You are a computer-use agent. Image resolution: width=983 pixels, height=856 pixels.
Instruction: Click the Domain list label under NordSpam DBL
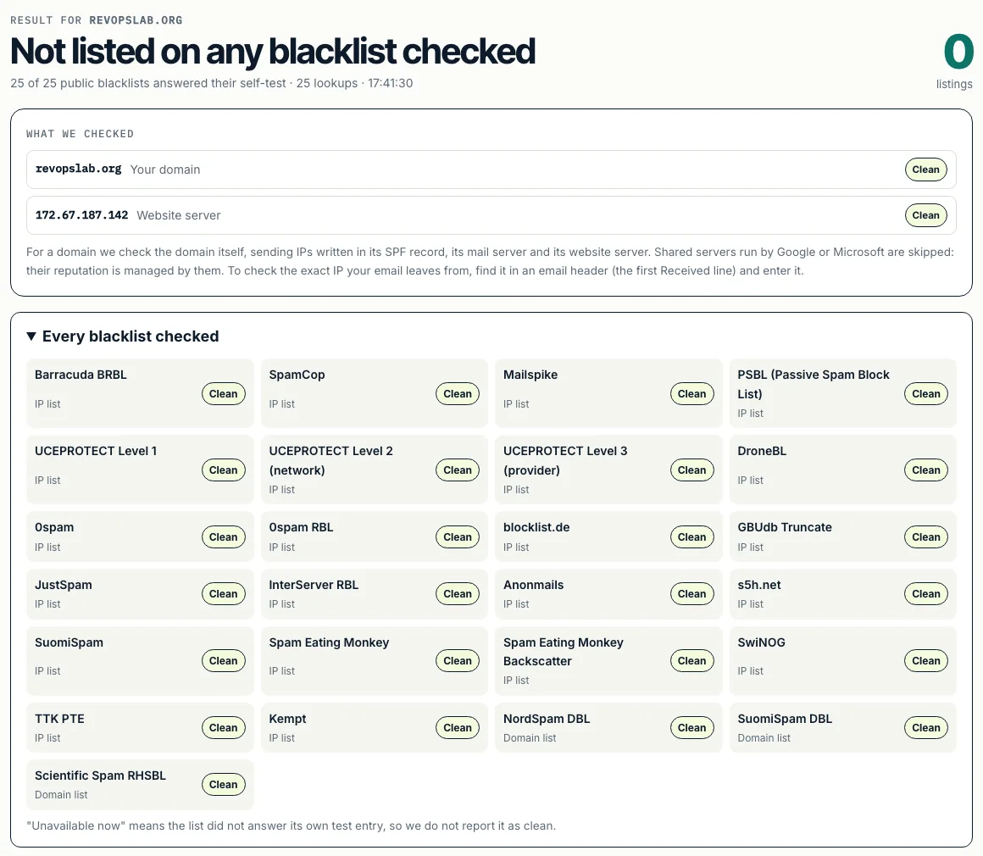pos(530,738)
